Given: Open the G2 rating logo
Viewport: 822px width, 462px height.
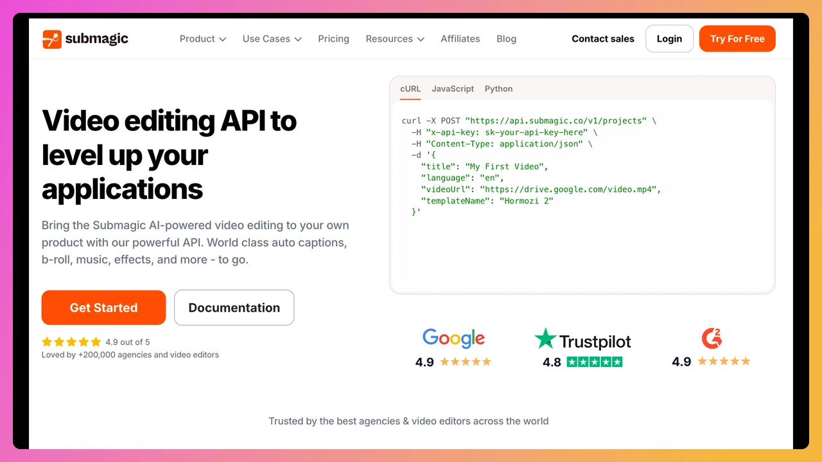Looking at the screenshot, I should [711, 338].
